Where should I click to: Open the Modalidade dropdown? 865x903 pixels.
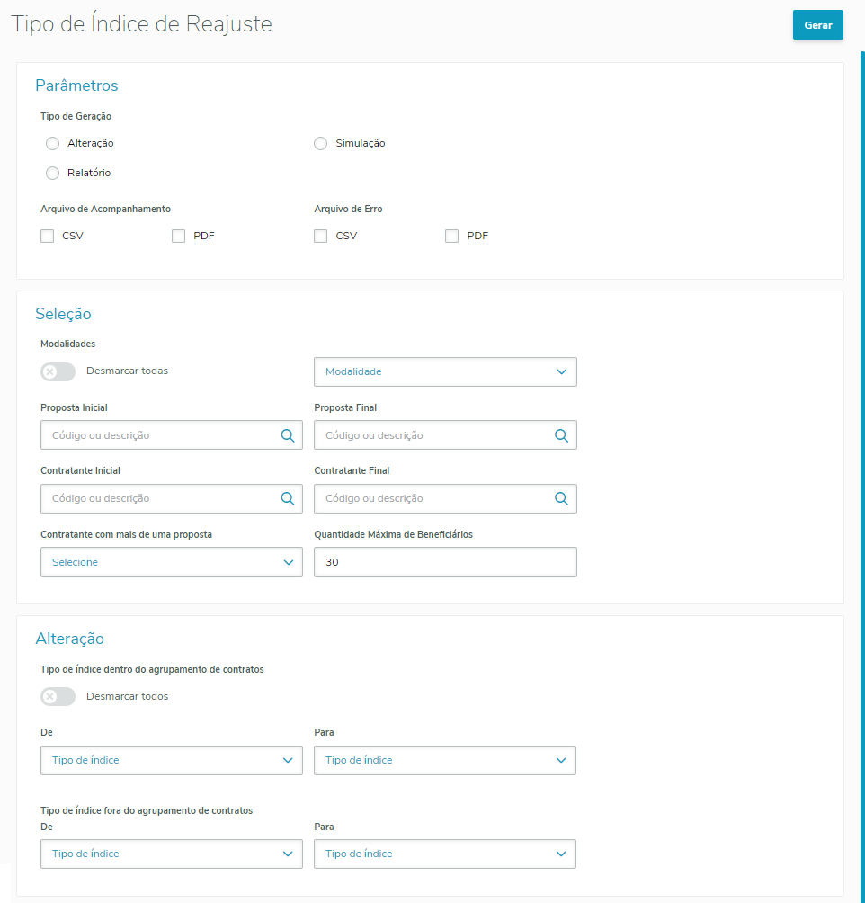445,371
